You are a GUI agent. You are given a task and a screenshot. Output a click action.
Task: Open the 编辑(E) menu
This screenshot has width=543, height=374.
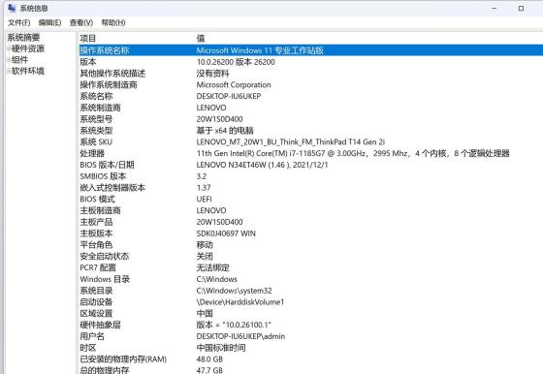(x=49, y=23)
